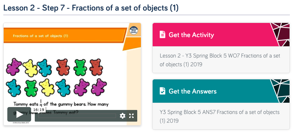Open Get the Activity banner
Screen dimensions: 295x138
coord(221,35)
